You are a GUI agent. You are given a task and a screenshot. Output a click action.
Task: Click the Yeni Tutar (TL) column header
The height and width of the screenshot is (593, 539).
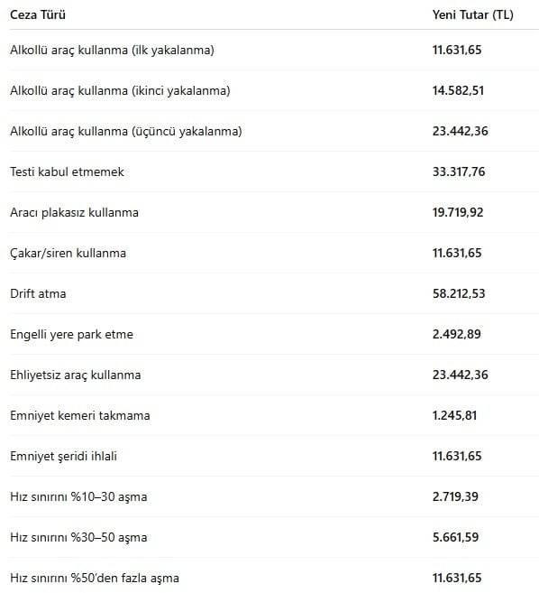472,14
